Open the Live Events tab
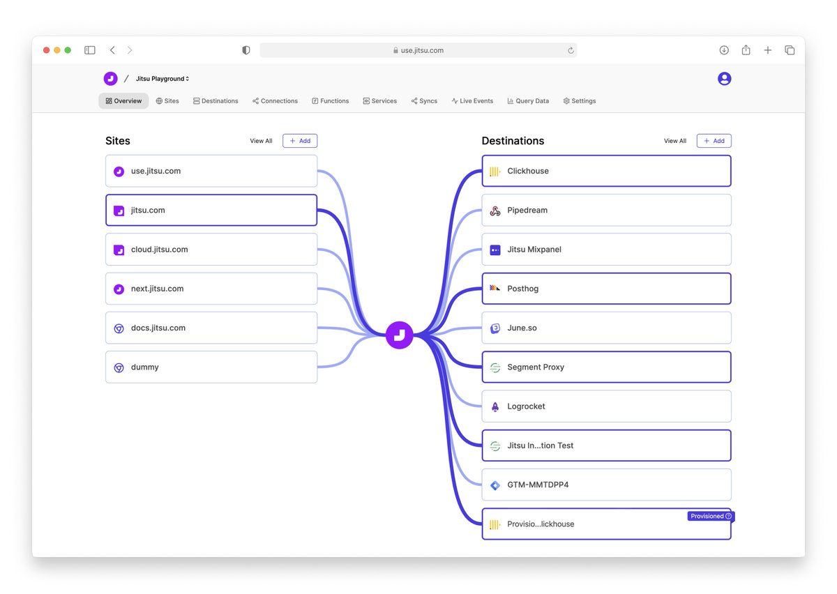 coord(472,101)
